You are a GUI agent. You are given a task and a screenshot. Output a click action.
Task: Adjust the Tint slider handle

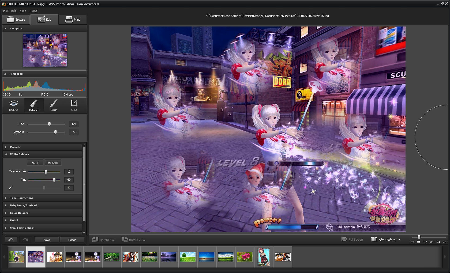click(54, 180)
